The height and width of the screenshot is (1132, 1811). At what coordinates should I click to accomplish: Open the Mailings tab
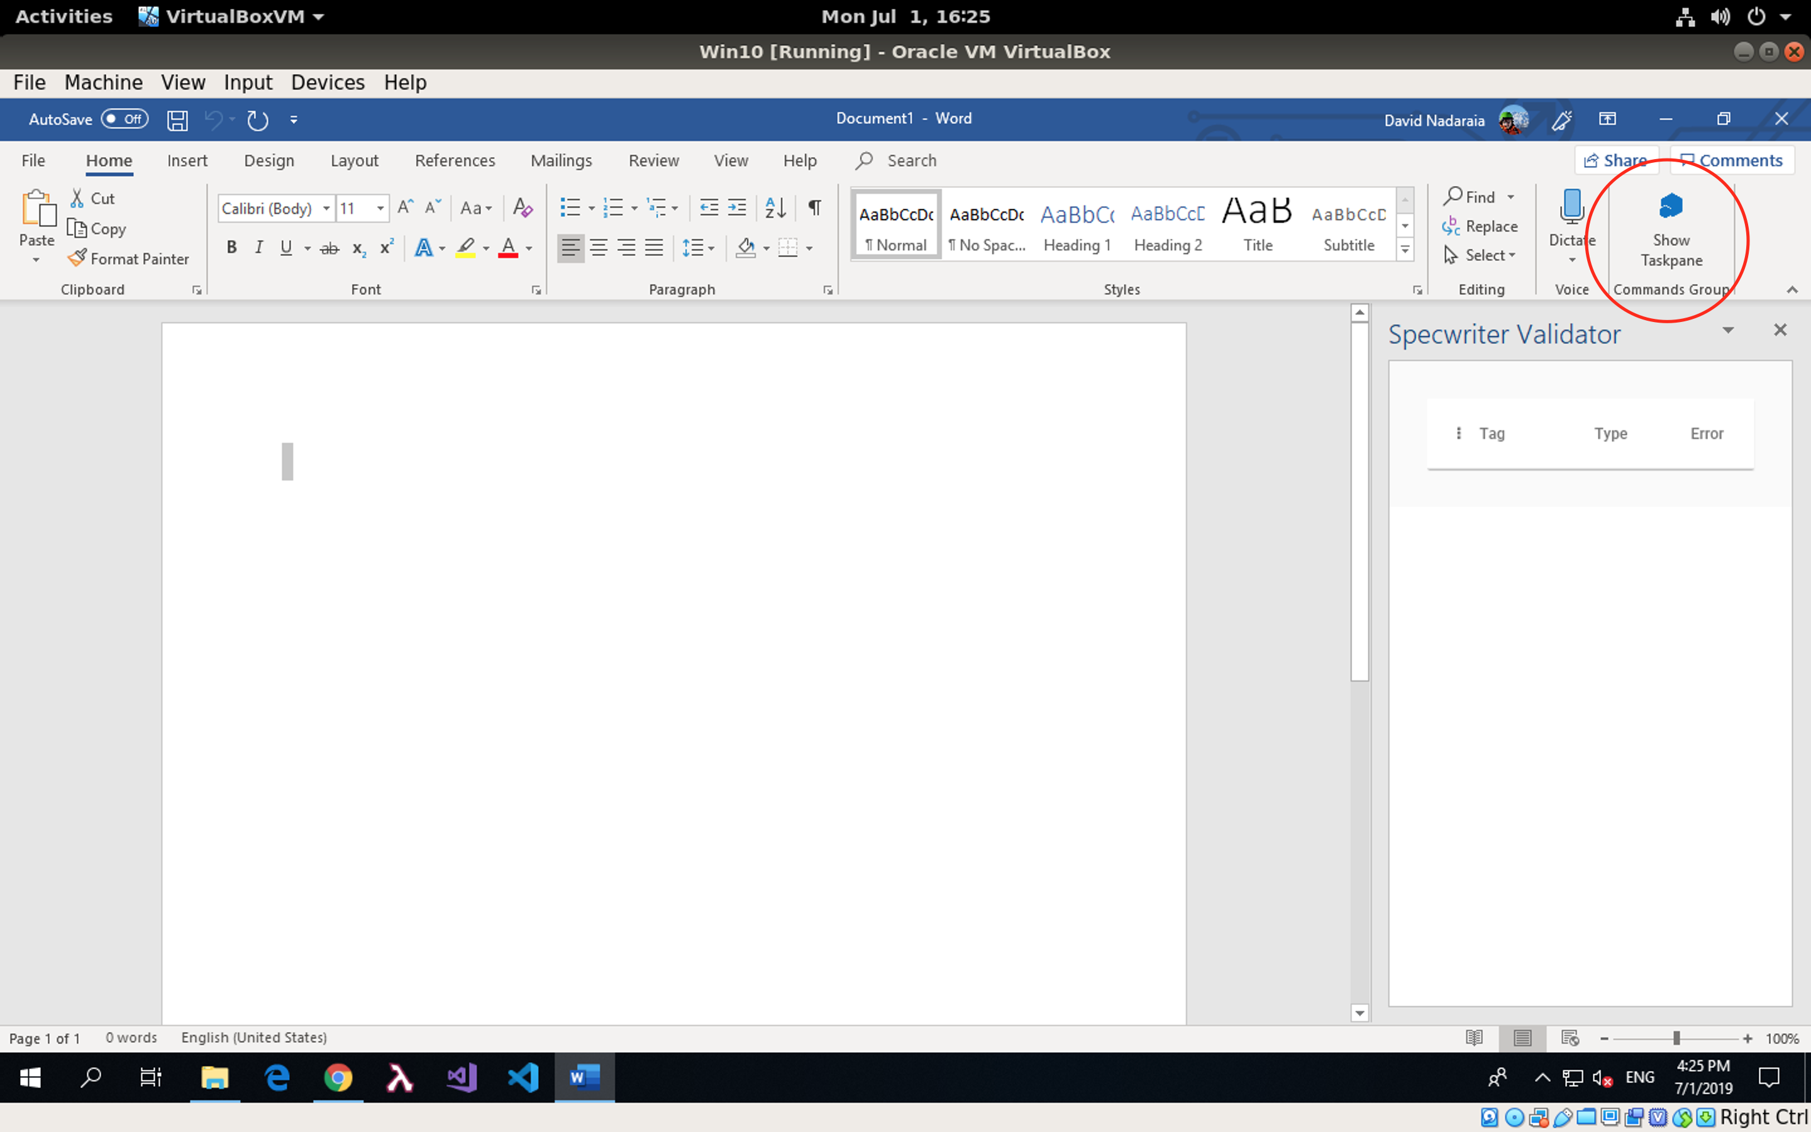coord(562,161)
